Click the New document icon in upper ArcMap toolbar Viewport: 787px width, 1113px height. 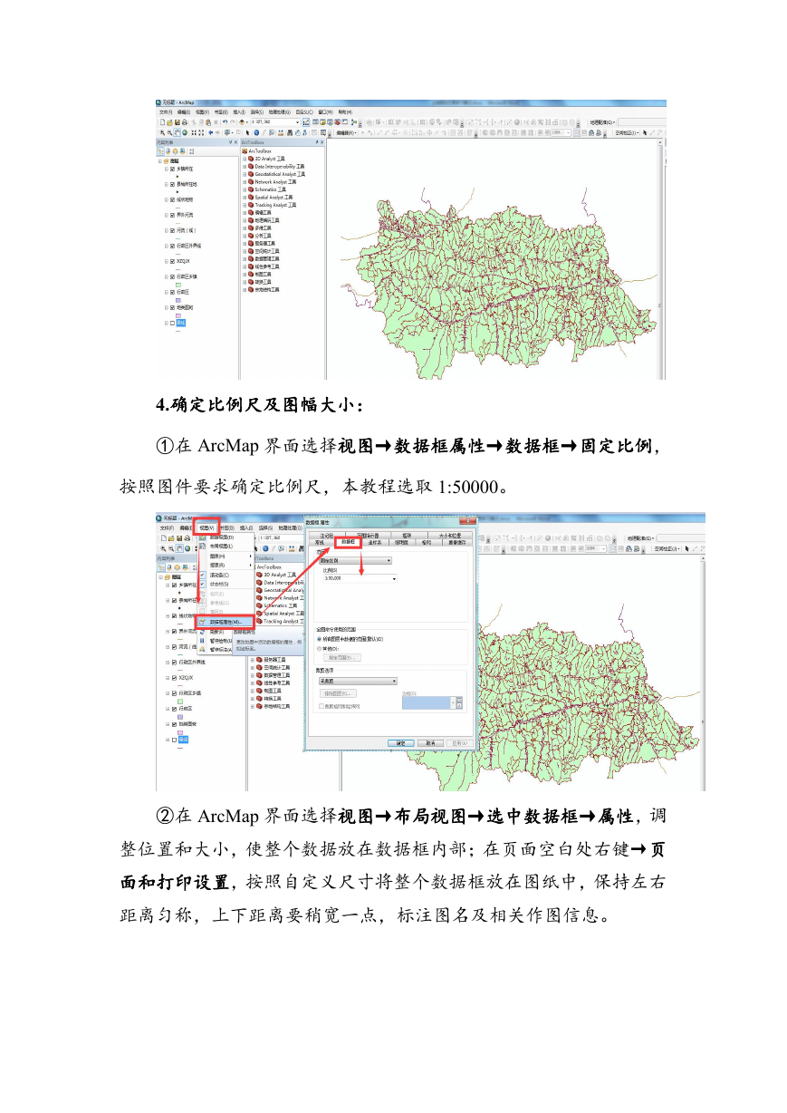click(x=162, y=122)
